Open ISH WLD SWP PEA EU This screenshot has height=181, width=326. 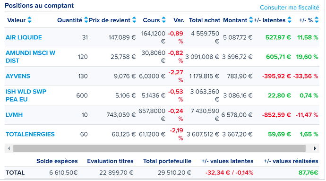tap(26, 95)
